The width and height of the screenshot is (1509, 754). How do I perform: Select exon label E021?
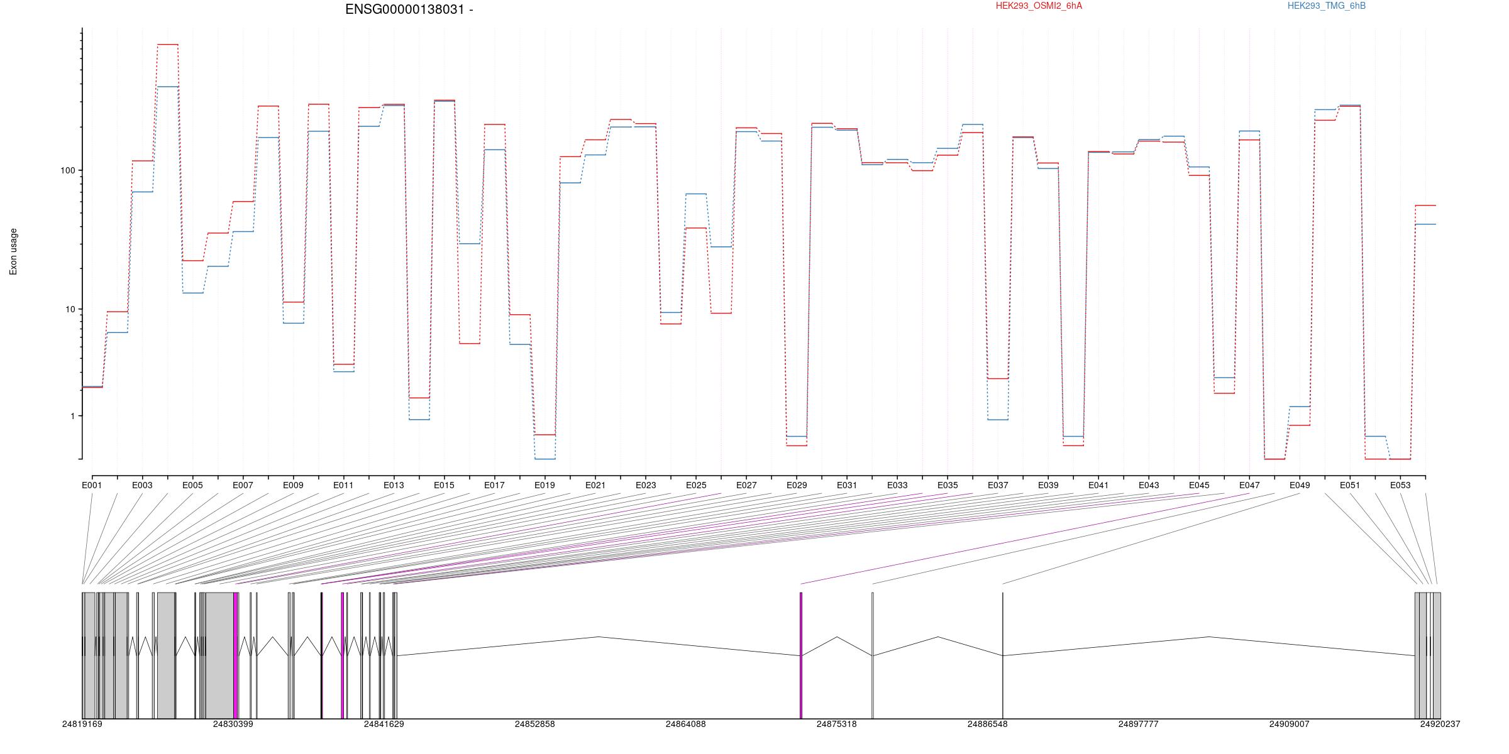pos(595,485)
